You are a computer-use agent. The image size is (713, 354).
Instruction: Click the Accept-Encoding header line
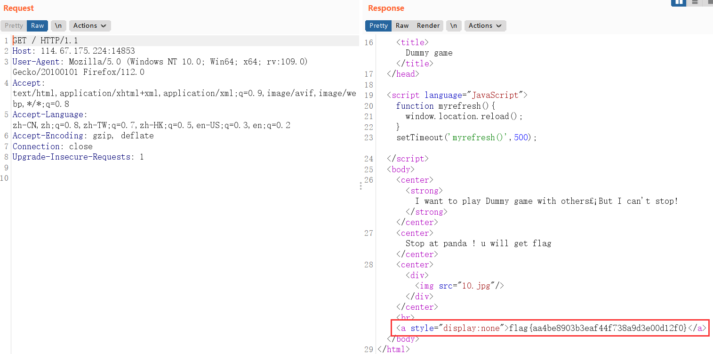[x=83, y=136]
